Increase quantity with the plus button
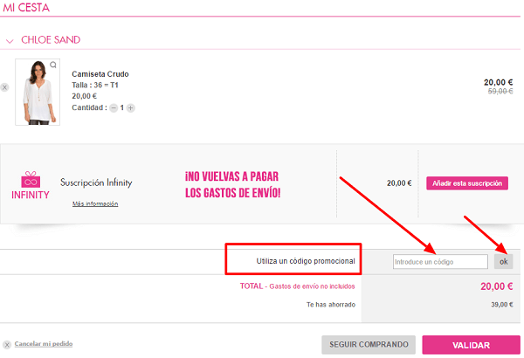This screenshot has height=358, width=524. coord(131,108)
